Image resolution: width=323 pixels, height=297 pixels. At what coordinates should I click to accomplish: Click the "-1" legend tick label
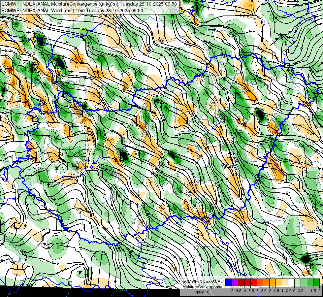(282, 291)
